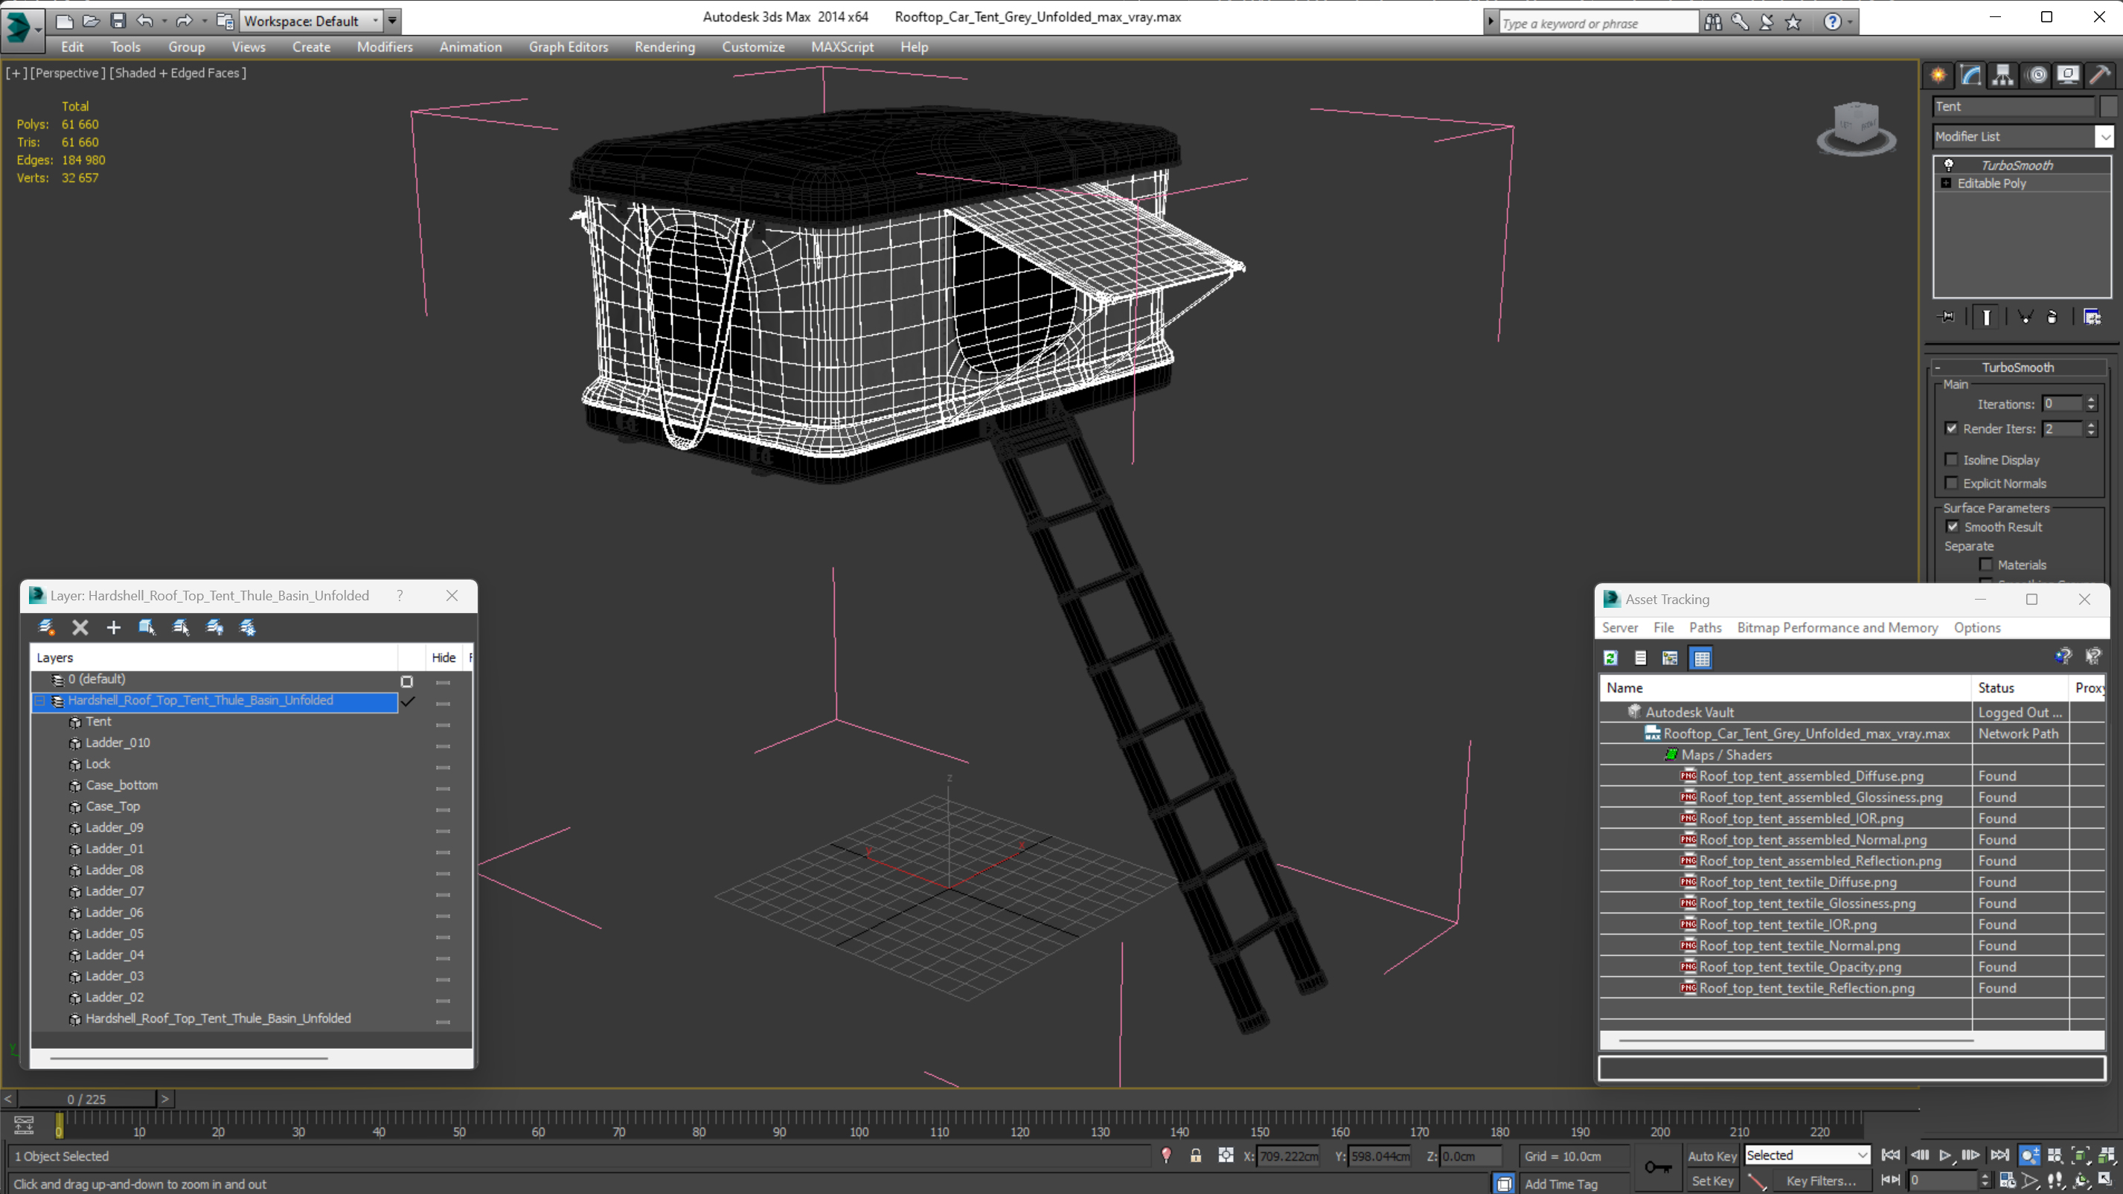Click the Auto Key button
Viewport: 2123px width, 1194px height.
click(1711, 1156)
